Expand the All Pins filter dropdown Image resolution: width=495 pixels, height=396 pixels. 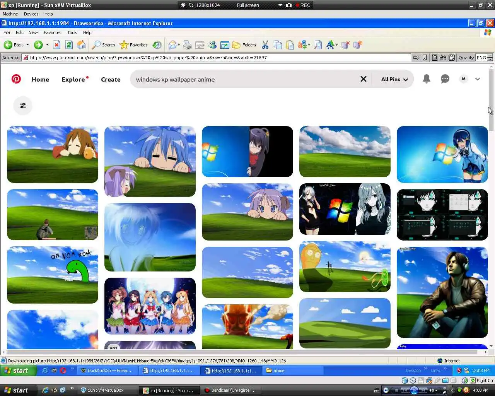coord(394,79)
